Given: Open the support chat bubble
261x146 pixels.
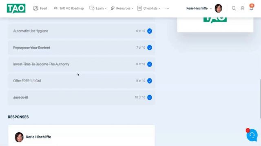Looking at the screenshot, I should pos(252,135).
